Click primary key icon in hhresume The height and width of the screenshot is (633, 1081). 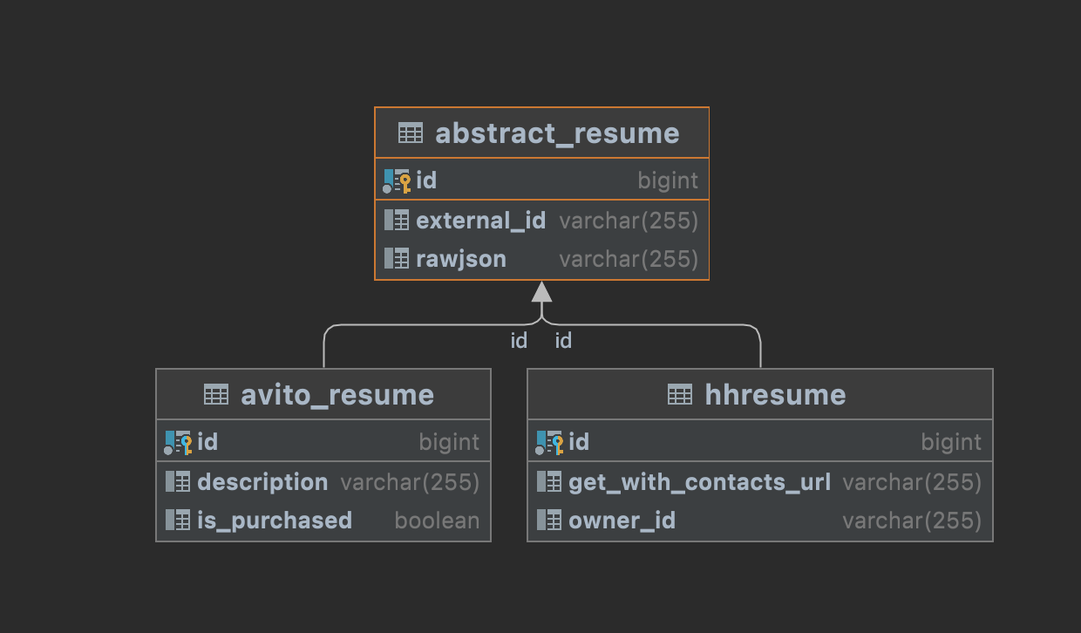549,442
